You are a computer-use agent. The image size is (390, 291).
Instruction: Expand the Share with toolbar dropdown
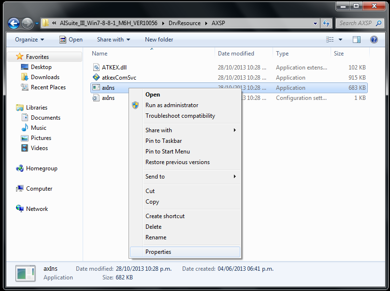coord(114,40)
